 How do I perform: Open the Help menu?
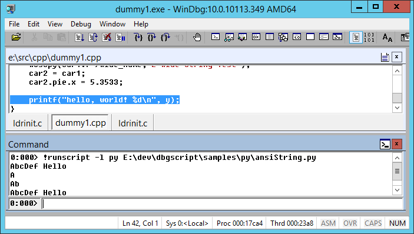click(141, 24)
